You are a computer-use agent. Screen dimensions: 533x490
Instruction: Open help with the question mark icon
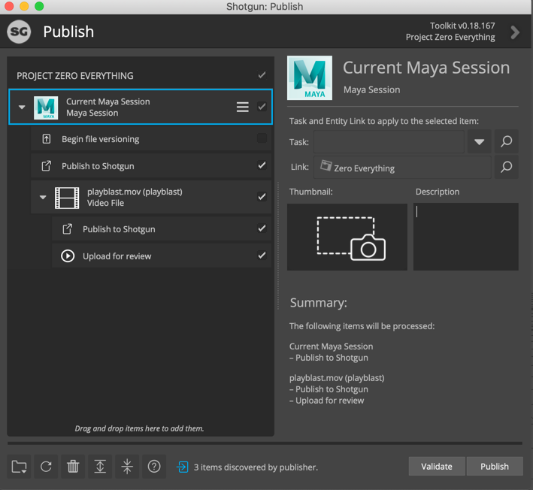click(154, 467)
